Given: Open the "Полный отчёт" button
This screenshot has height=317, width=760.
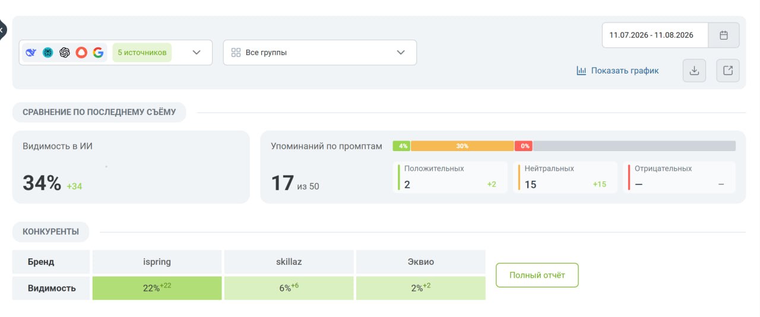Looking at the screenshot, I should 537,275.
